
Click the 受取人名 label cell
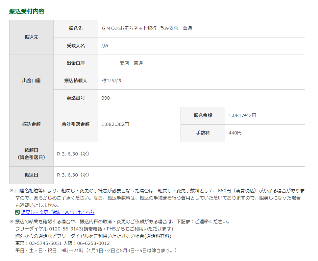(x=76, y=46)
